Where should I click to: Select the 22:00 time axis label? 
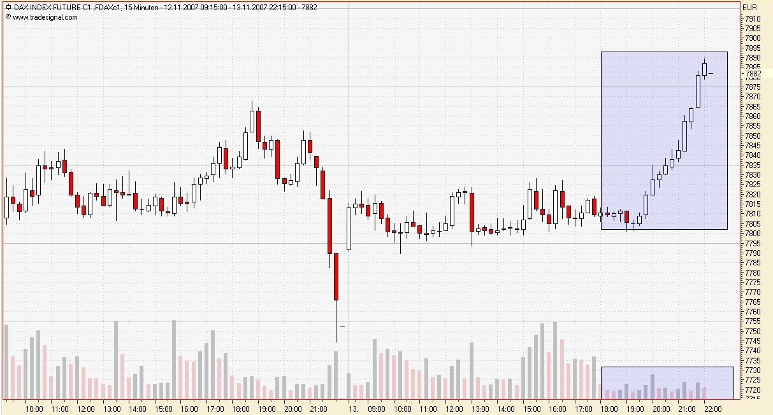tap(712, 409)
